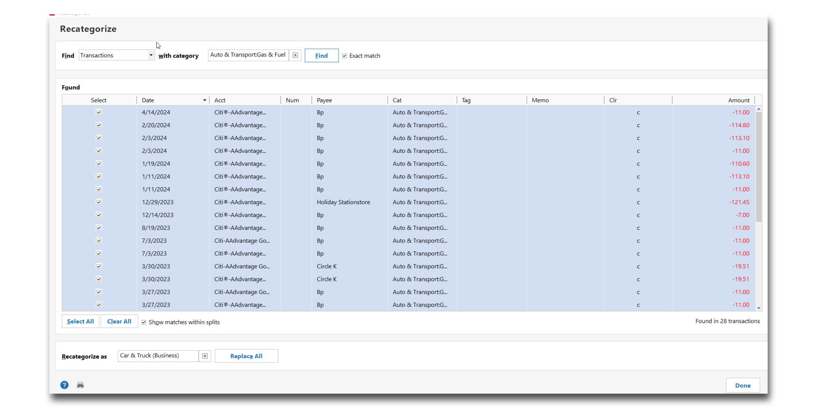Open category picker beside Car & Truck (Business)
Image resolution: width=817 pixels, height=408 pixels.
click(205, 356)
